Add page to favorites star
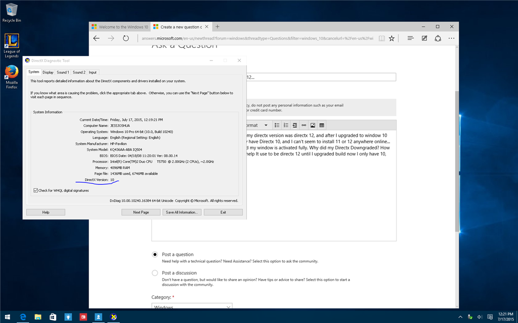This screenshot has width=518, height=323. 392,38
